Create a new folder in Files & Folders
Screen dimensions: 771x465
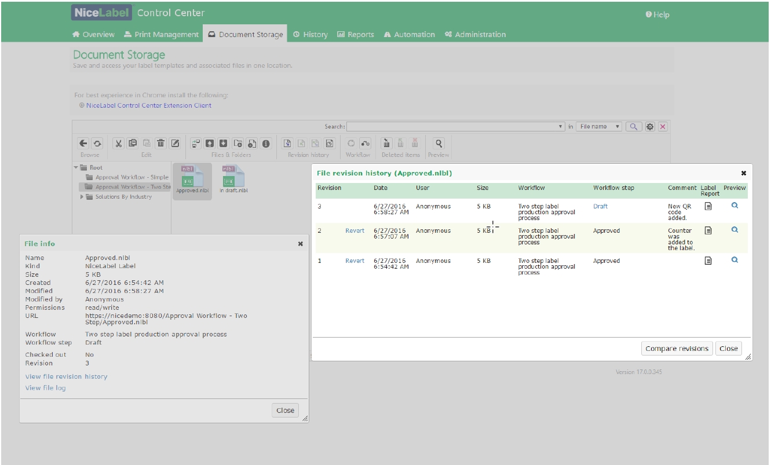tap(238, 144)
